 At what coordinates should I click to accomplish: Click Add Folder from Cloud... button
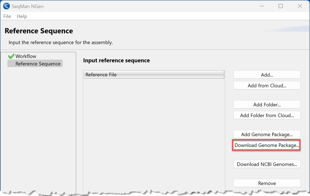267,115
